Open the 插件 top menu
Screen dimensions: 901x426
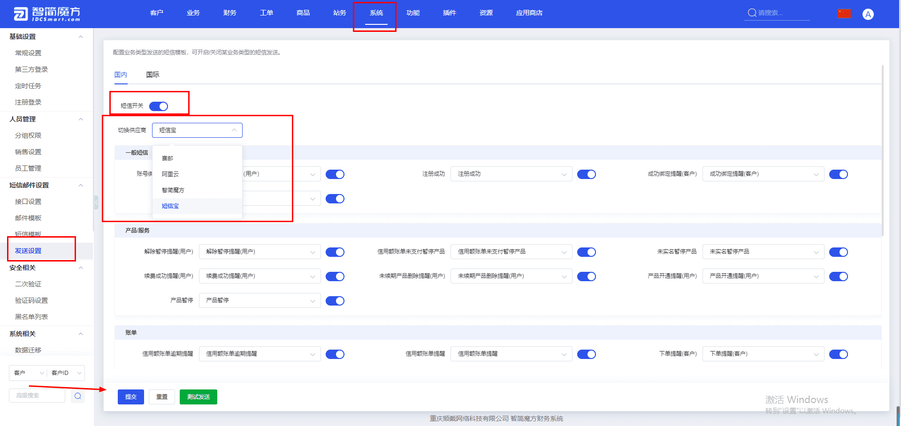pos(450,13)
